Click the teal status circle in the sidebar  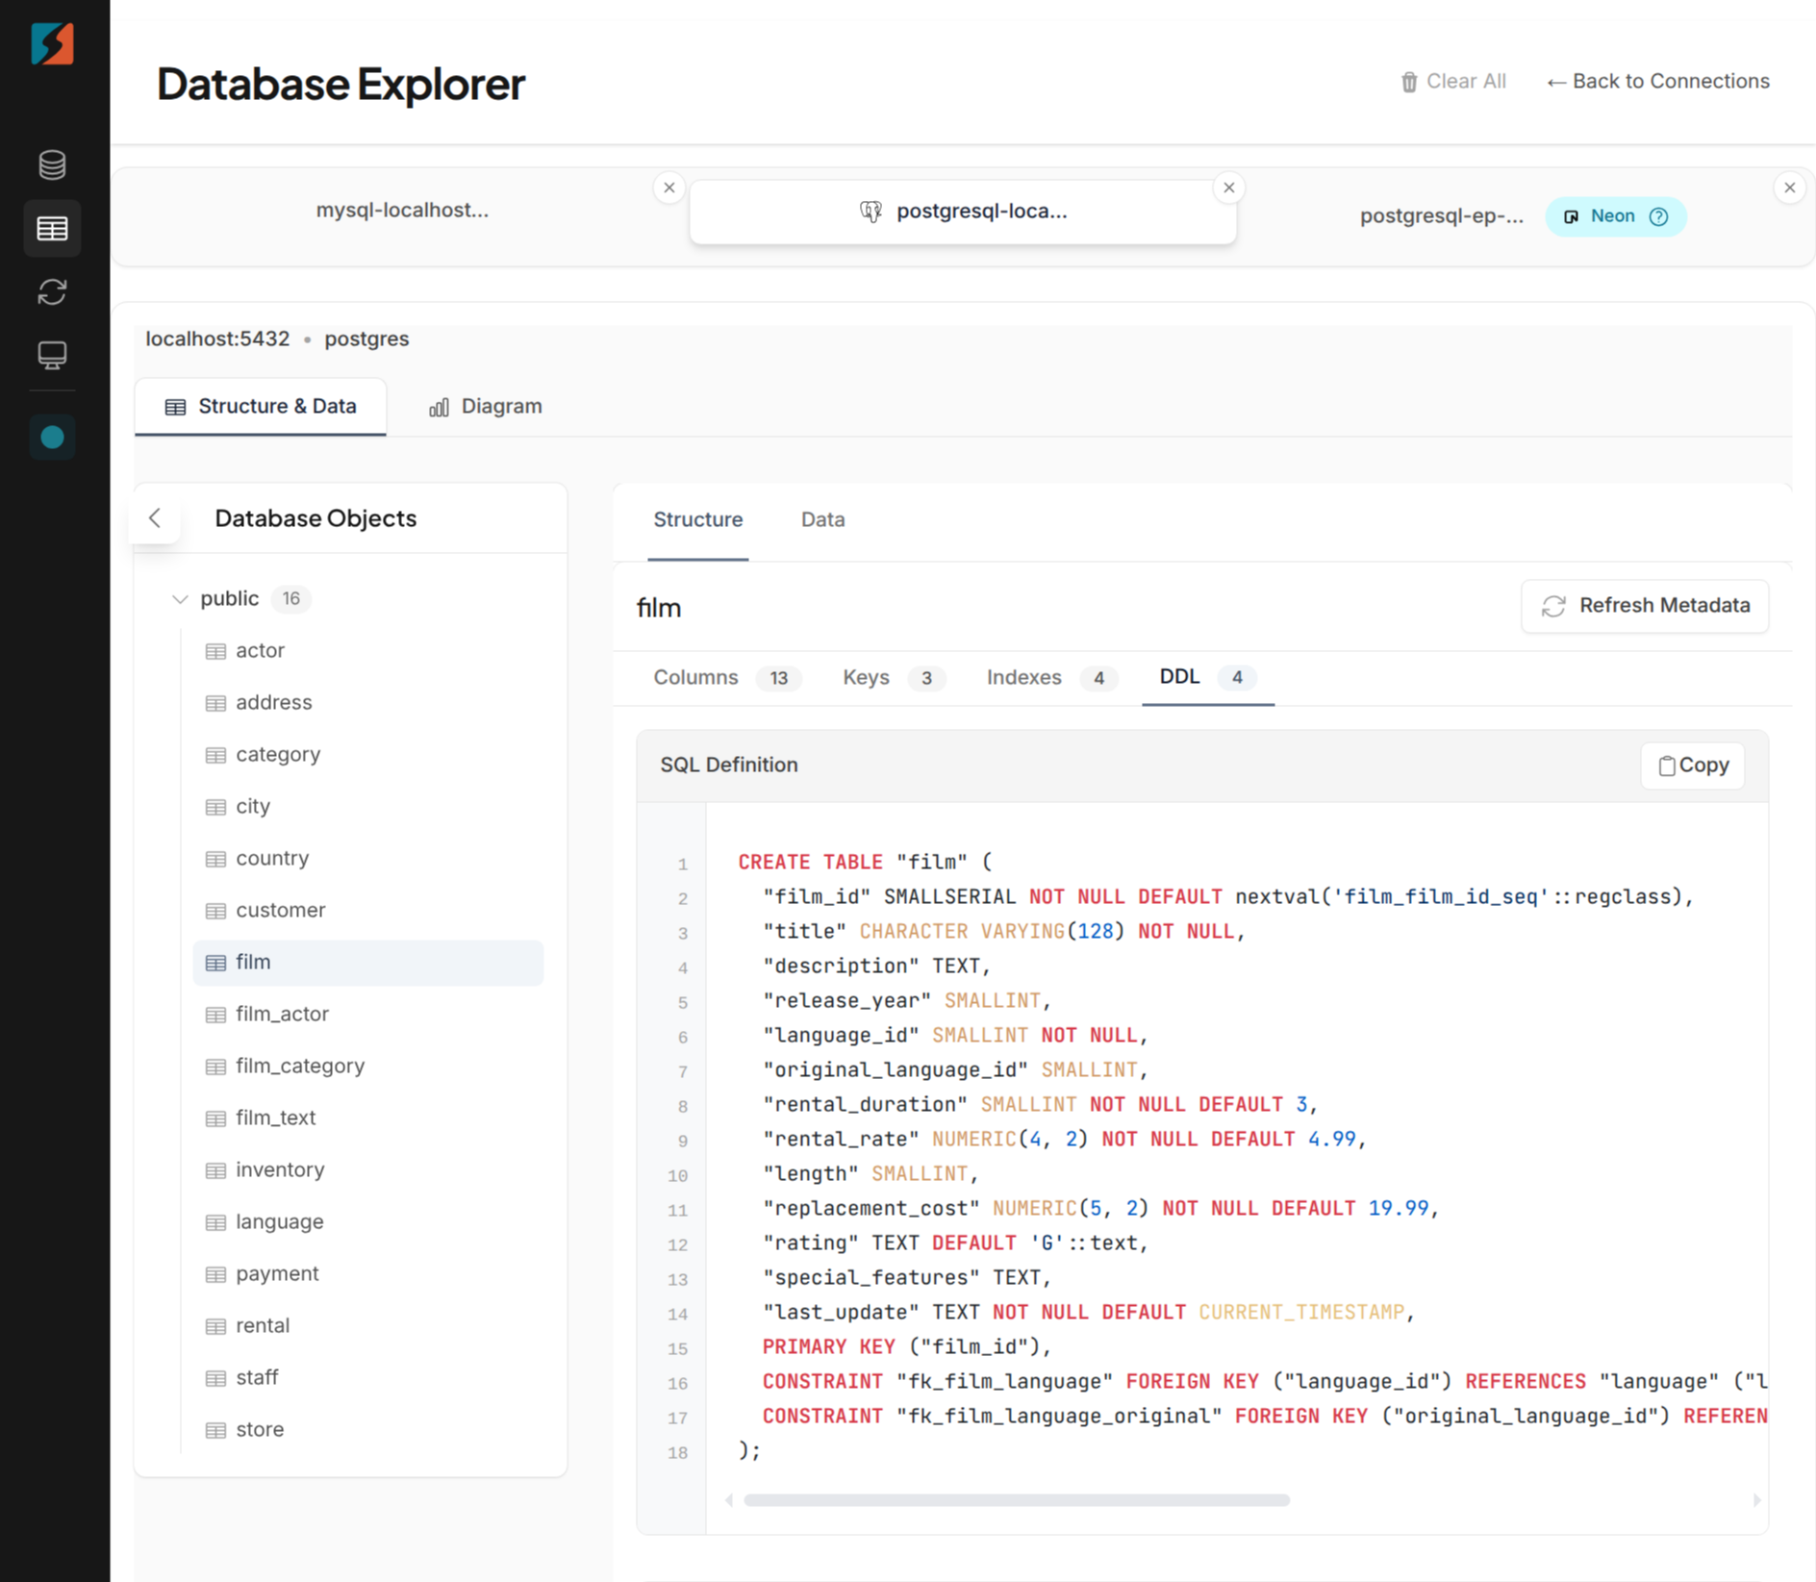point(52,438)
